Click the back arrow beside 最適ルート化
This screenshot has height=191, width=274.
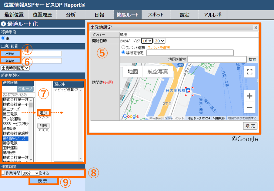click(3, 24)
